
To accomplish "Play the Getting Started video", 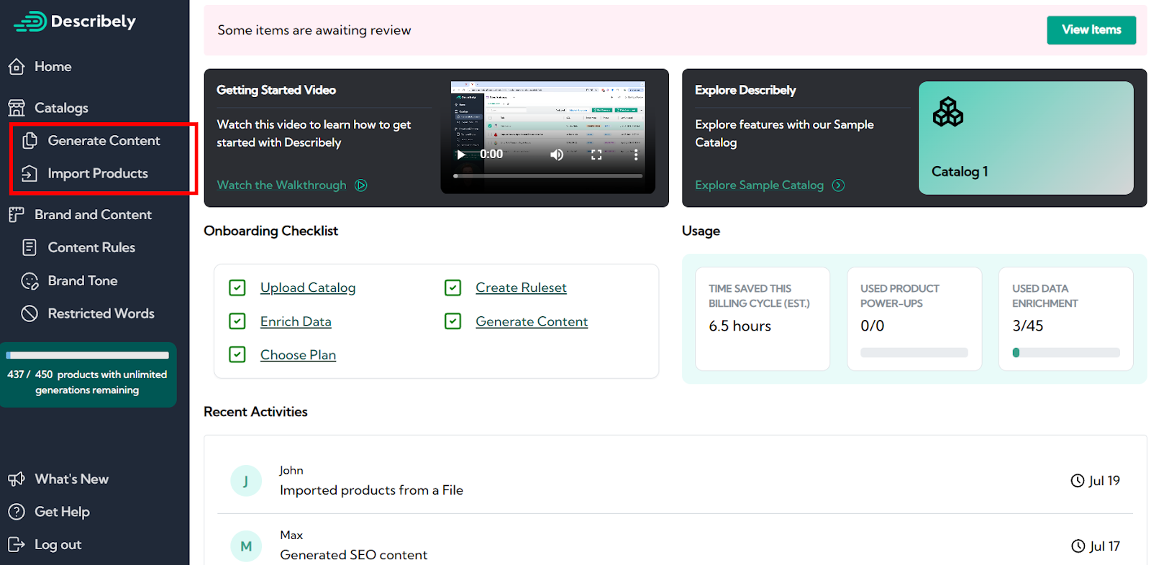I will pos(461,155).
